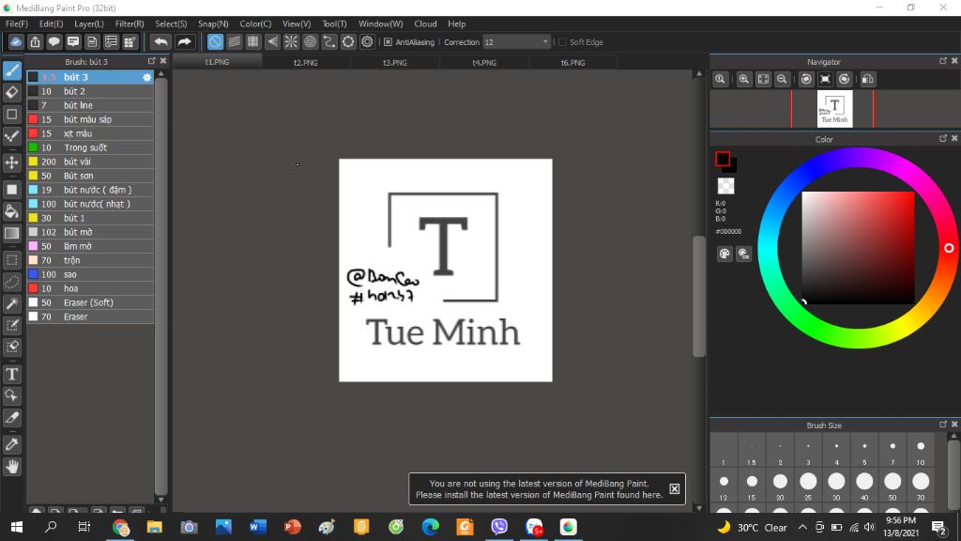961x541 pixels.
Task: Click the foreground color swatch
Action: click(723, 159)
